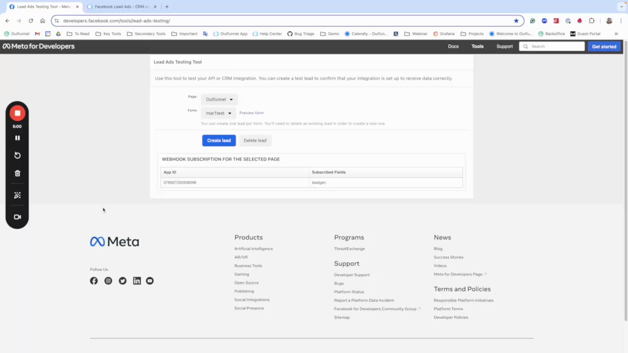The height and width of the screenshot is (353, 628).
Task: Open the Artificial Intelligence products link
Action: pyautogui.click(x=254, y=249)
